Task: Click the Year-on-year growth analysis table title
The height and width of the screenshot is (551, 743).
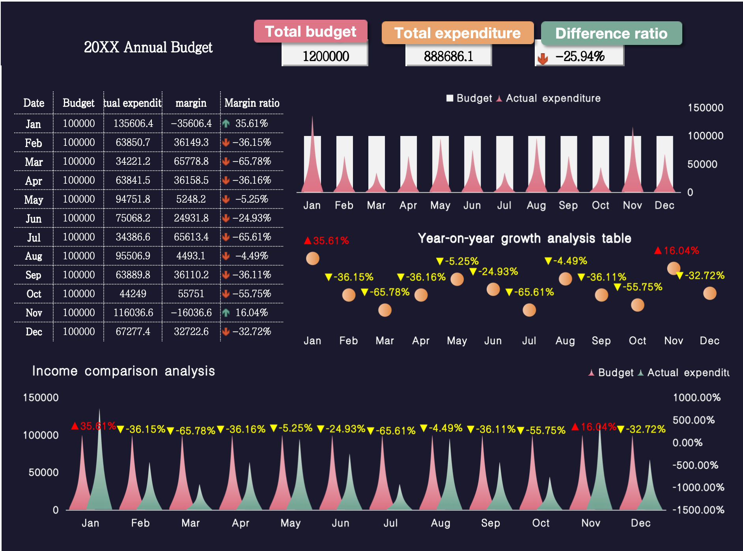Action: click(524, 238)
